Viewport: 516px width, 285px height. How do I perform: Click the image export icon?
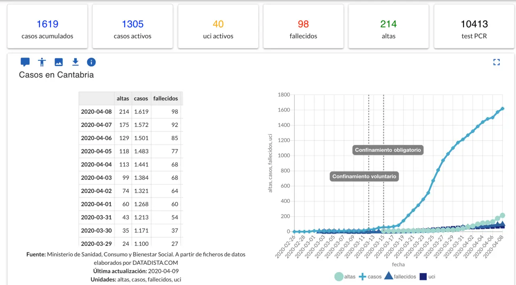coord(59,62)
